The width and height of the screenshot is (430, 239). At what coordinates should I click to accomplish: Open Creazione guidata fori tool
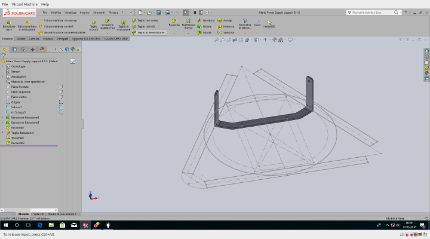coord(107,24)
